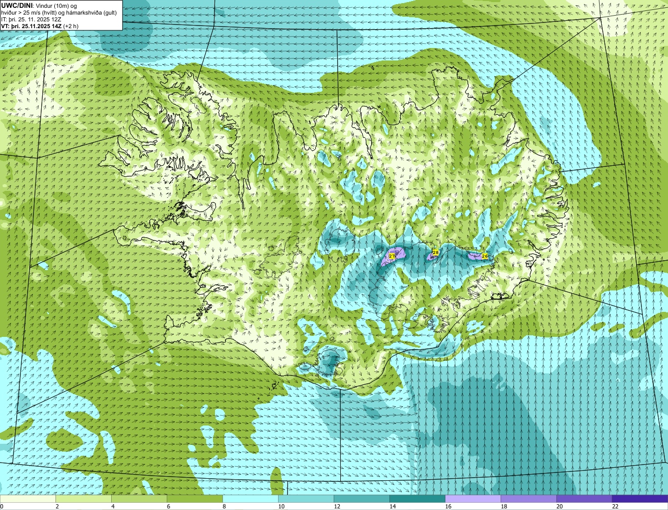Click the 10–12 m/s legend swatch

tap(306, 499)
